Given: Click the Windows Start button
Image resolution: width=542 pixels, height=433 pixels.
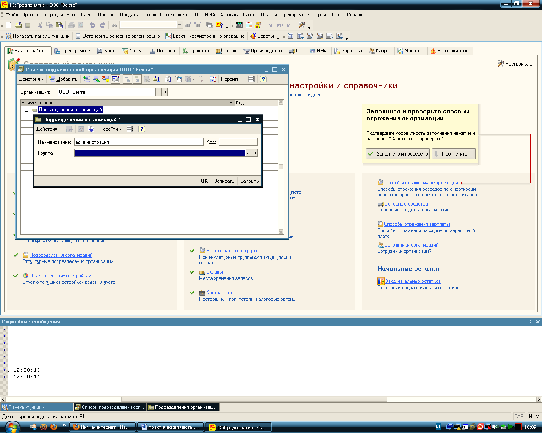Looking at the screenshot, I should 12,427.
